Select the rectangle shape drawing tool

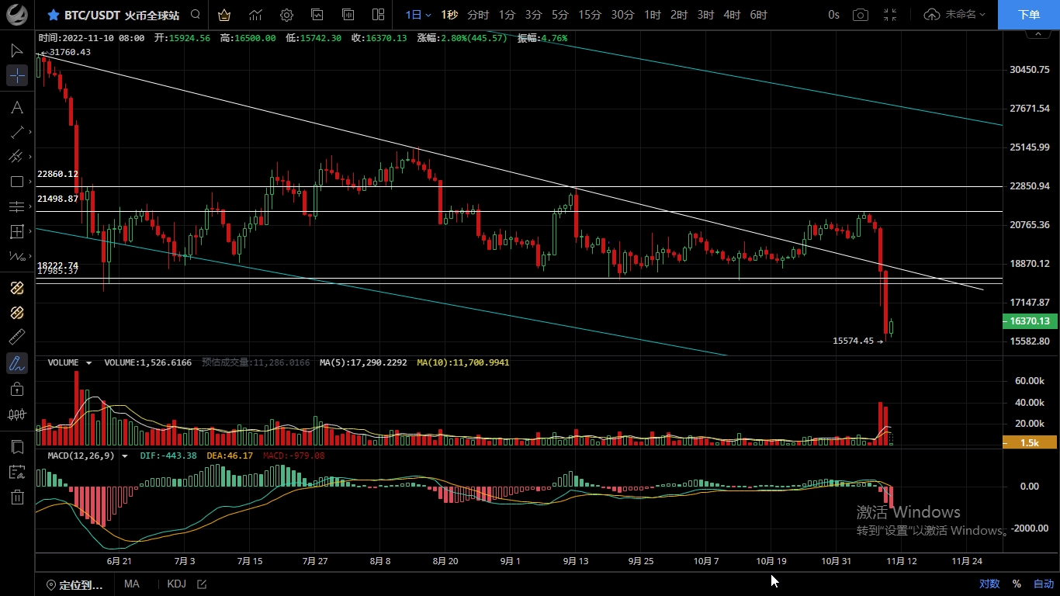[16, 182]
